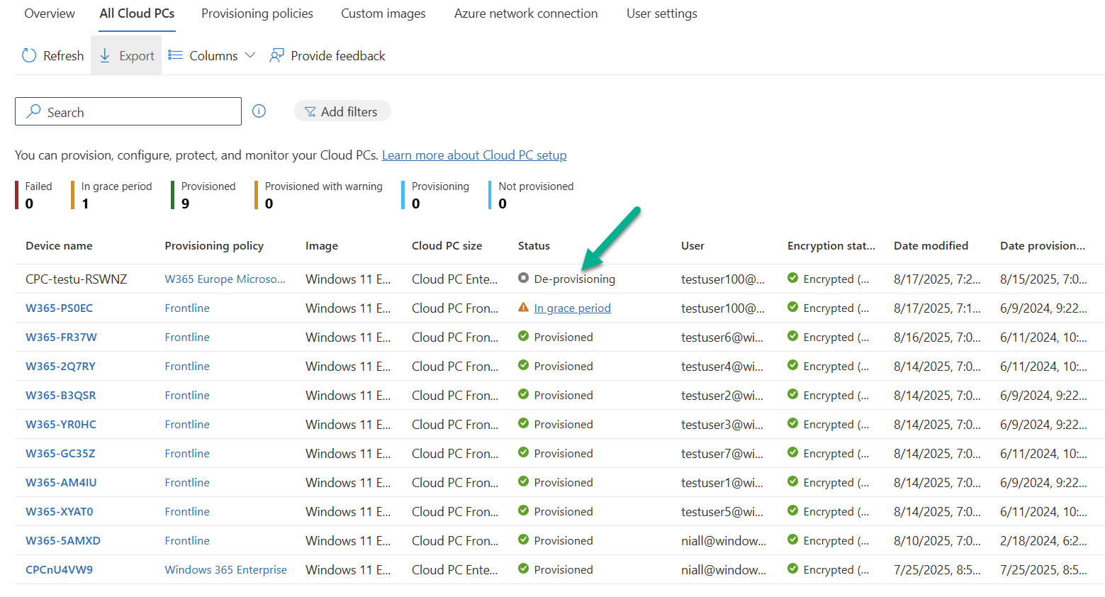Open the W365-5AMXD device link

coord(63,541)
